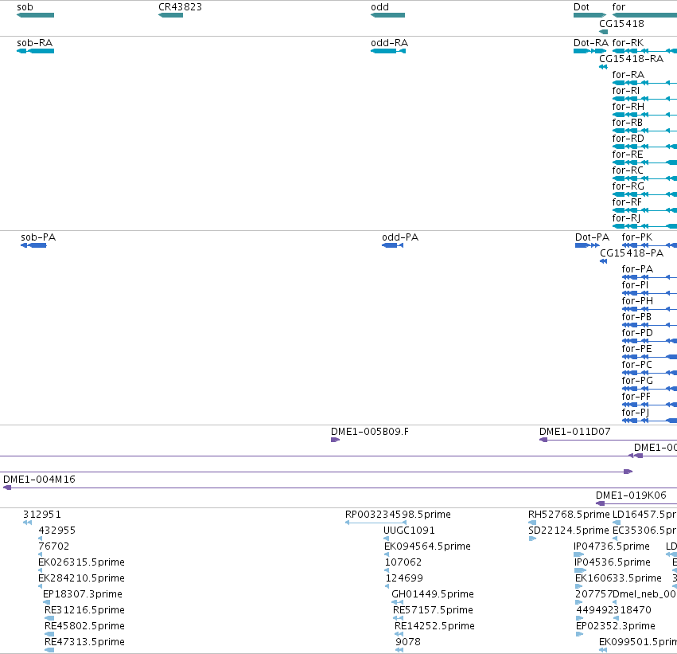Click the for-PB protein label
This screenshot has height=654, width=677.
636,317
